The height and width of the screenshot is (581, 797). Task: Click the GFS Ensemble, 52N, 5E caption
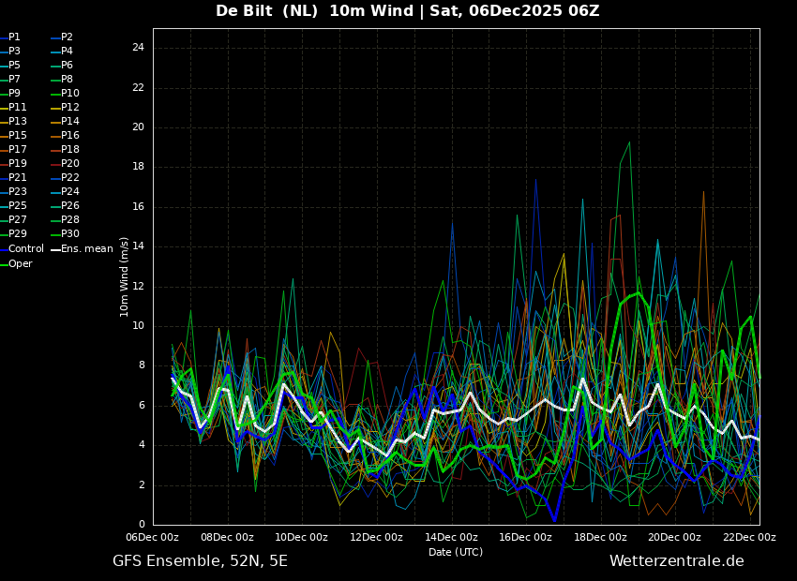[x=200, y=561]
